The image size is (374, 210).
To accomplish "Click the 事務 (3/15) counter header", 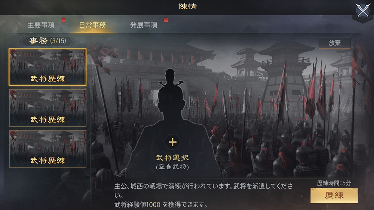I will coord(48,41).
